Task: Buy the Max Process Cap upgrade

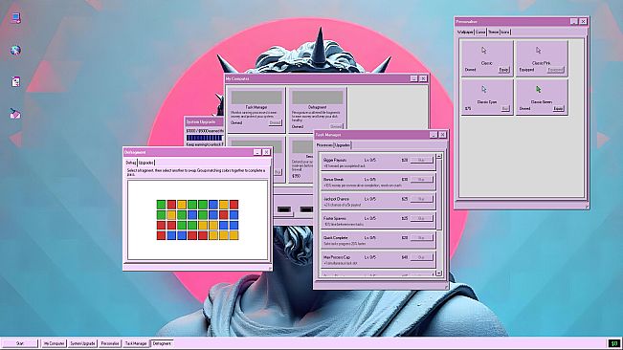Action: [x=421, y=257]
